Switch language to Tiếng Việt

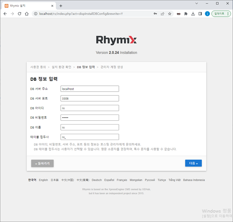point(175,180)
